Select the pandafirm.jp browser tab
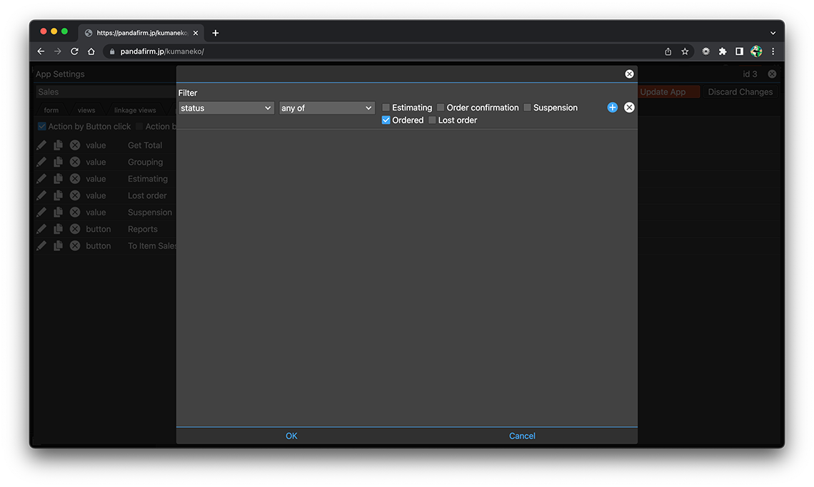This screenshot has width=814, height=487. 139,33
